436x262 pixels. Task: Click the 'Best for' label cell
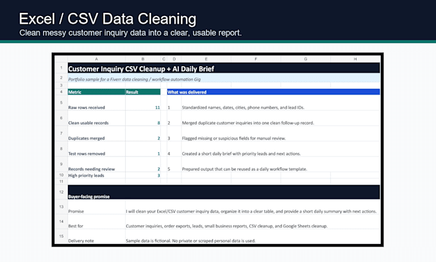[x=96, y=222]
